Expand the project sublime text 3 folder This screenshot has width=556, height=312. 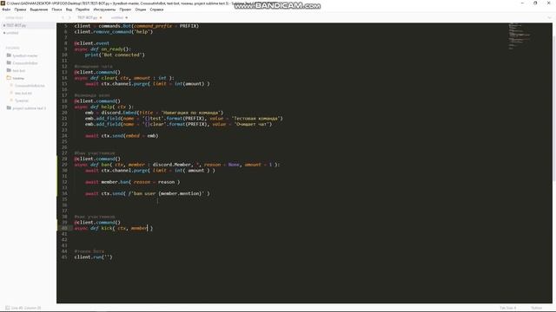(29, 108)
